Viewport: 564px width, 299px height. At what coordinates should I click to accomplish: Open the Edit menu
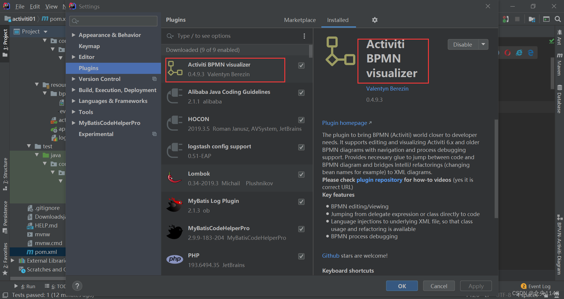click(35, 6)
